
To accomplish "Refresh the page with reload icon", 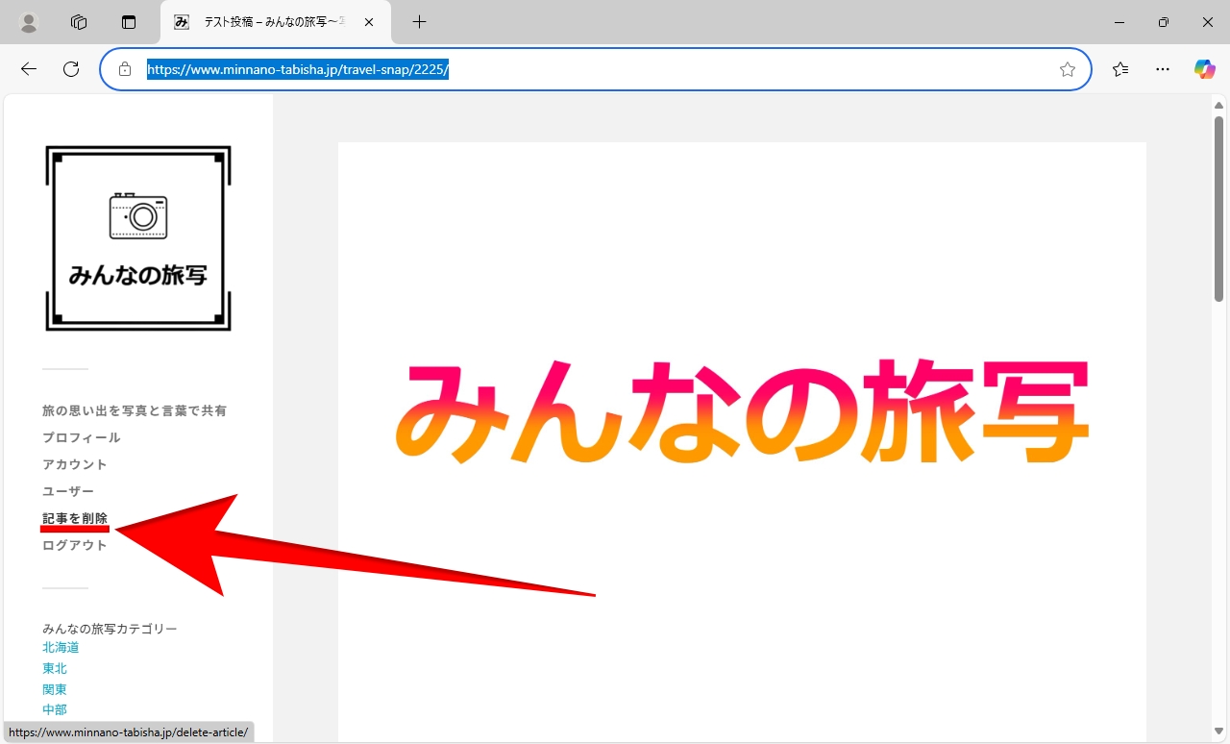I will click(71, 69).
